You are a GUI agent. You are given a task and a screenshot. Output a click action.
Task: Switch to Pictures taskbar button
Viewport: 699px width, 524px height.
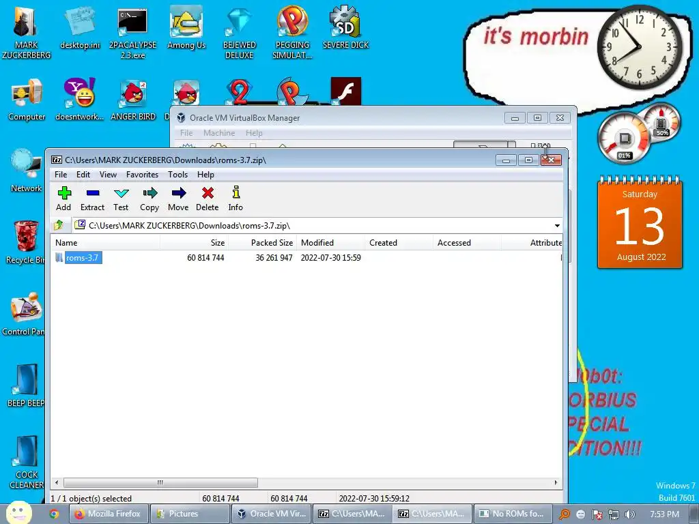[190, 514]
